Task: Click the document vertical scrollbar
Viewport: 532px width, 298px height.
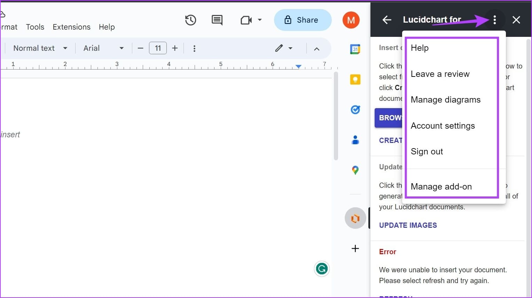Action: (336, 116)
